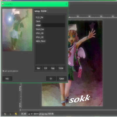
Task: Click the image filename text in status bar
Action: [46, 114]
